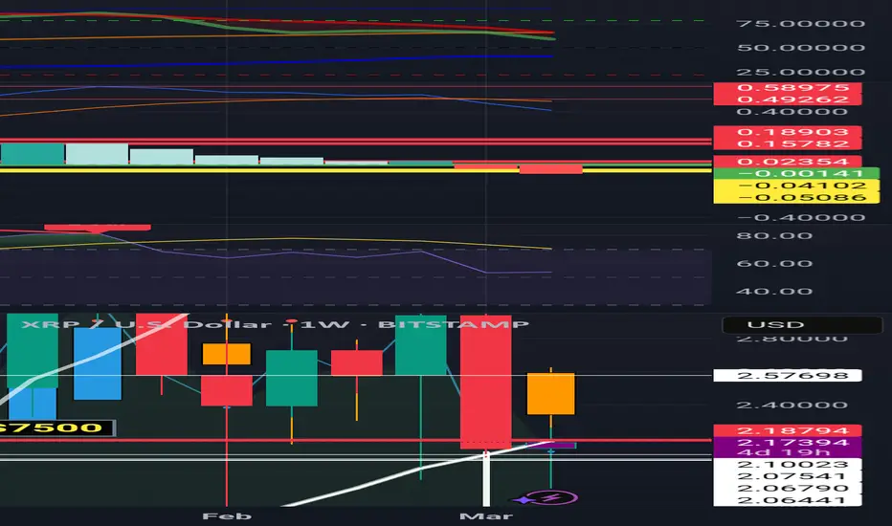The width and height of the screenshot is (892, 526).
Task: Click the red 2.18794 price label
Action: click(x=788, y=430)
